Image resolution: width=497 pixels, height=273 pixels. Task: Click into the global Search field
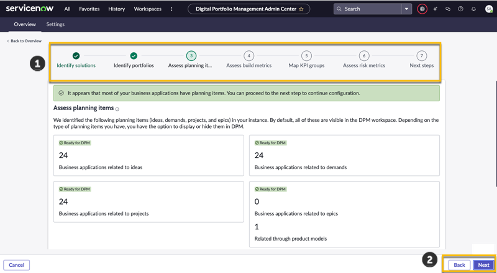click(367, 9)
